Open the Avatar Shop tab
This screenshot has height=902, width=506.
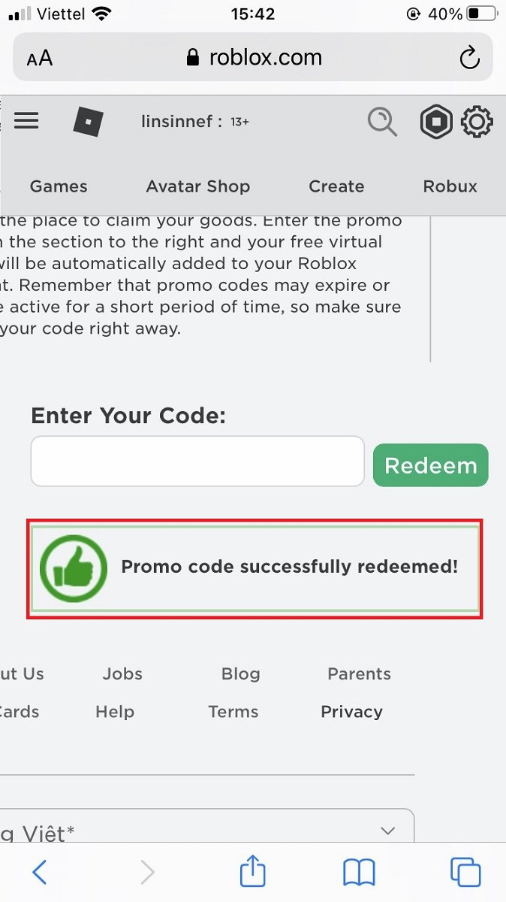(198, 186)
